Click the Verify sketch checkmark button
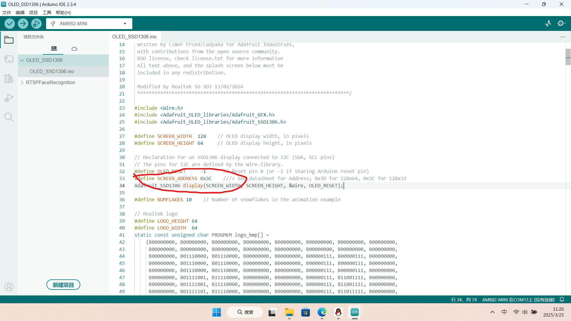This screenshot has width=571, height=321. point(10,23)
